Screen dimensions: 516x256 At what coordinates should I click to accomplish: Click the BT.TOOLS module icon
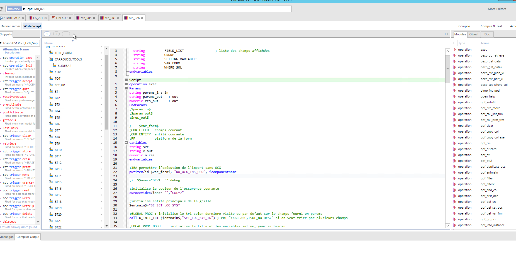(x=48, y=47)
